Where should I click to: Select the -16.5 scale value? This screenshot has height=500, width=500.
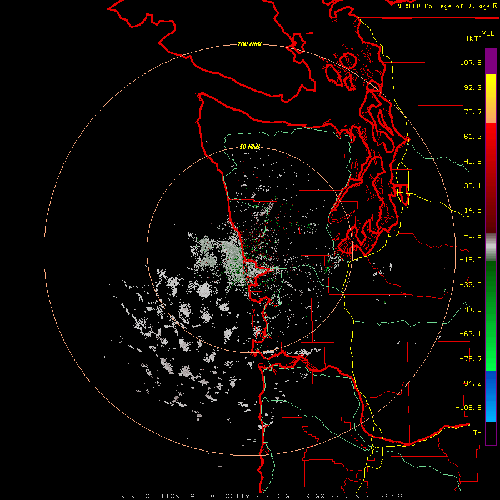click(x=471, y=260)
